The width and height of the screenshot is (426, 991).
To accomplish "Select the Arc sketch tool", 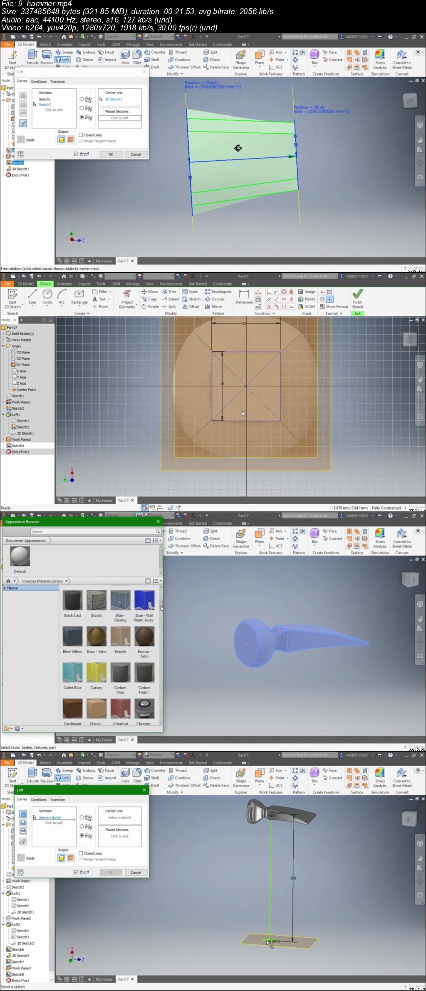I will click(x=62, y=296).
